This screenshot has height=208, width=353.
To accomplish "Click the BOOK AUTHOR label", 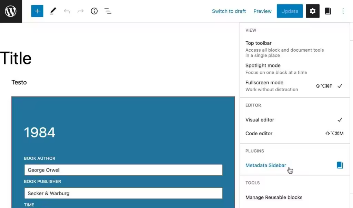I will coord(40,158).
